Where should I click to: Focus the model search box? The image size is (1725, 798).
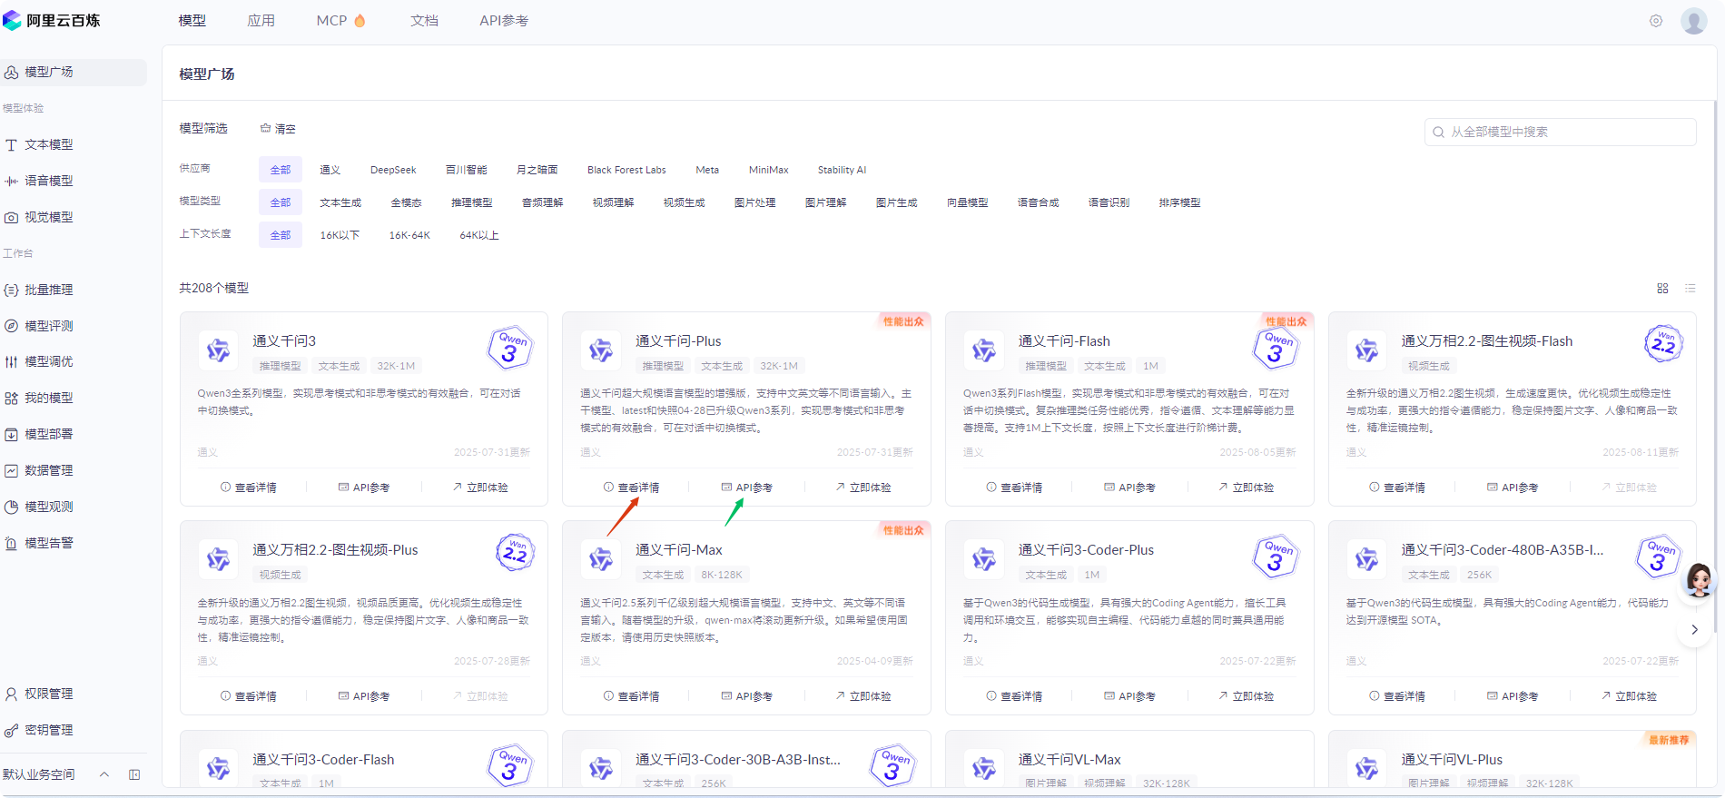click(x=1560, y=132)
